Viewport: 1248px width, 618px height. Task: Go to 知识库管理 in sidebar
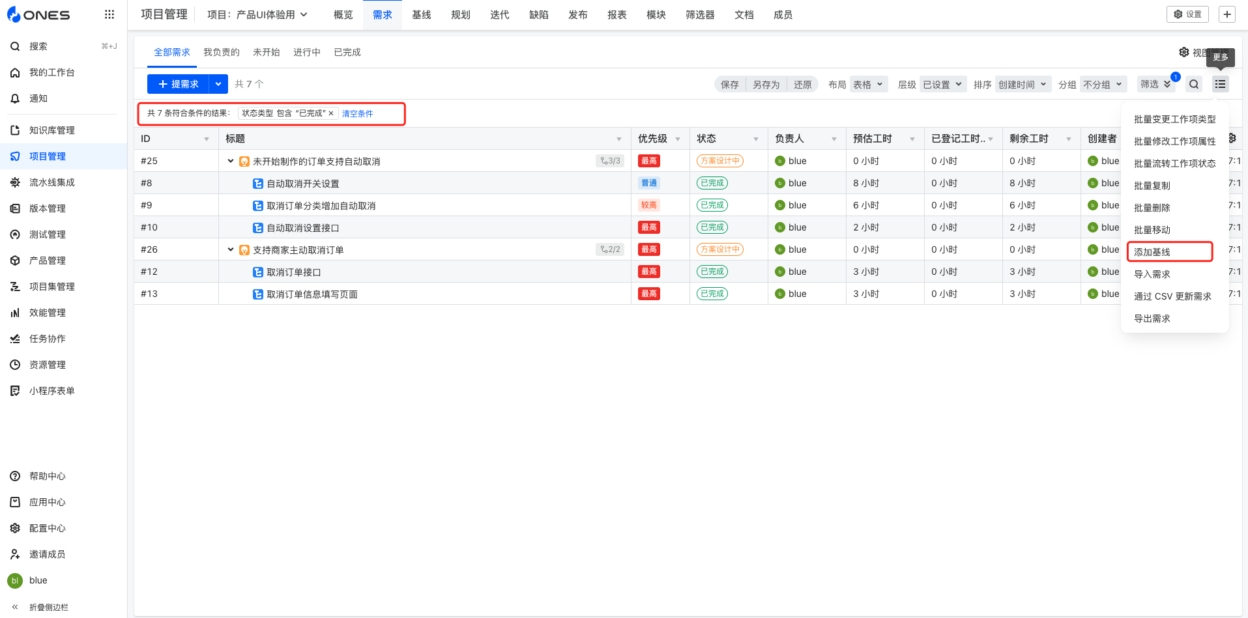pos(52,130)
